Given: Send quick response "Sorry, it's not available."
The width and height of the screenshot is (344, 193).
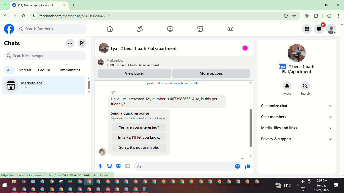Looking at the screenshot, I should point(139,148).
